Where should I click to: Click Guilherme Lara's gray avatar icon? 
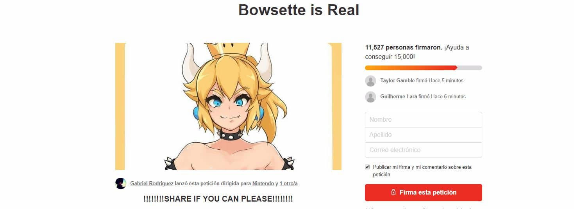coord(370,97)
